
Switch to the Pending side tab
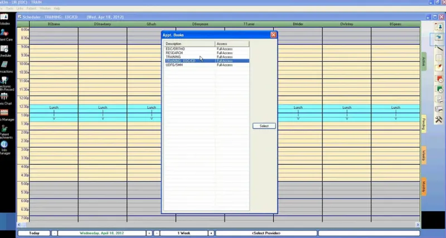(424, 124)
